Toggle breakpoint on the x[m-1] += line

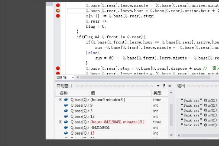coord(58,16)
